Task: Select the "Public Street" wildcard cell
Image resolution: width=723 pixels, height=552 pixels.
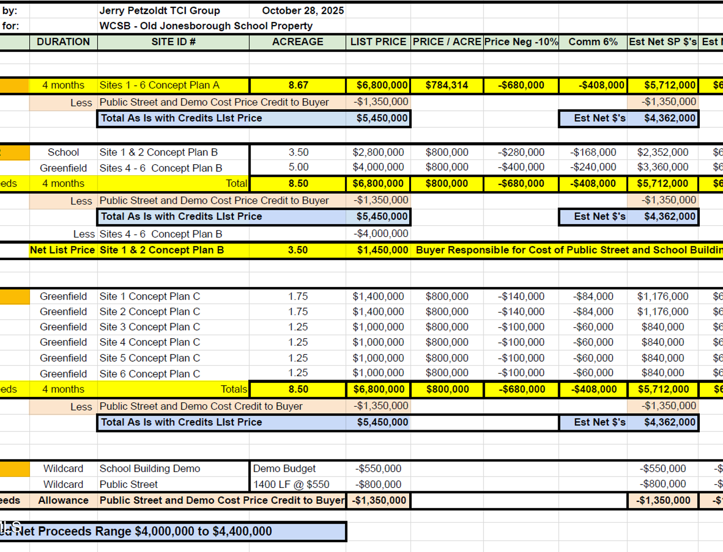Action: tap(174, 484)
